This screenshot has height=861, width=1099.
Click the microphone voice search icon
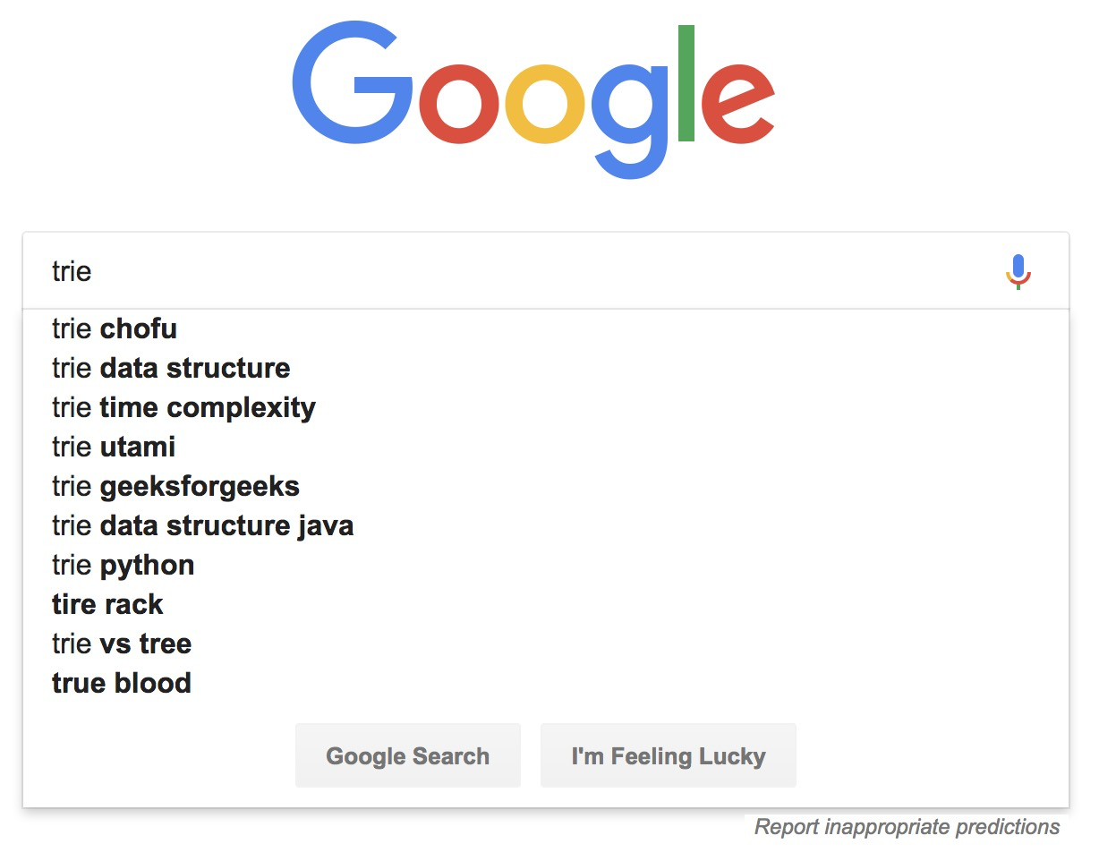[1018, 271]
